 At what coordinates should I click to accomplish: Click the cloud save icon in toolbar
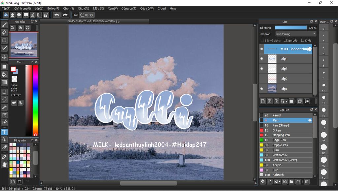point(6,15)
